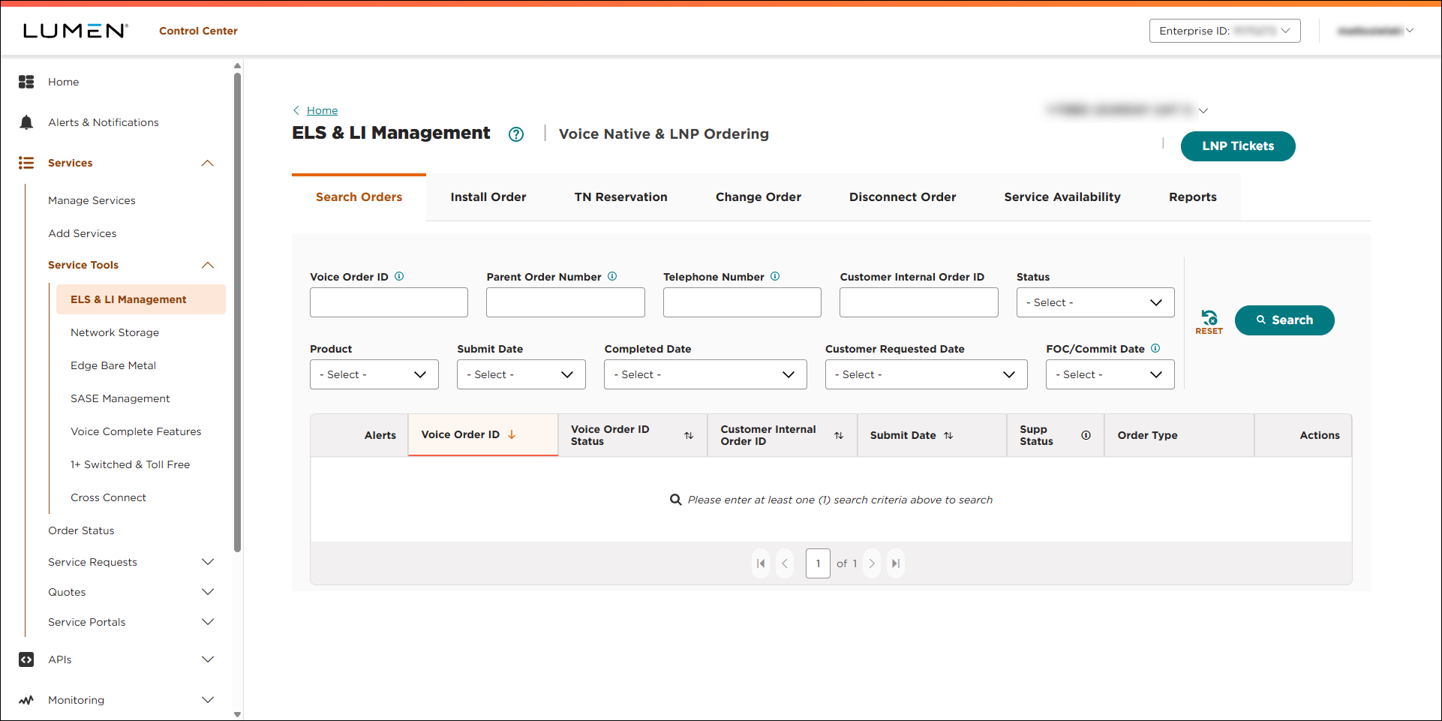Sort by Voice Order ID descending arrow
Image resolution: width=1442 pixels, height=721 pixels.
[512, 434]
